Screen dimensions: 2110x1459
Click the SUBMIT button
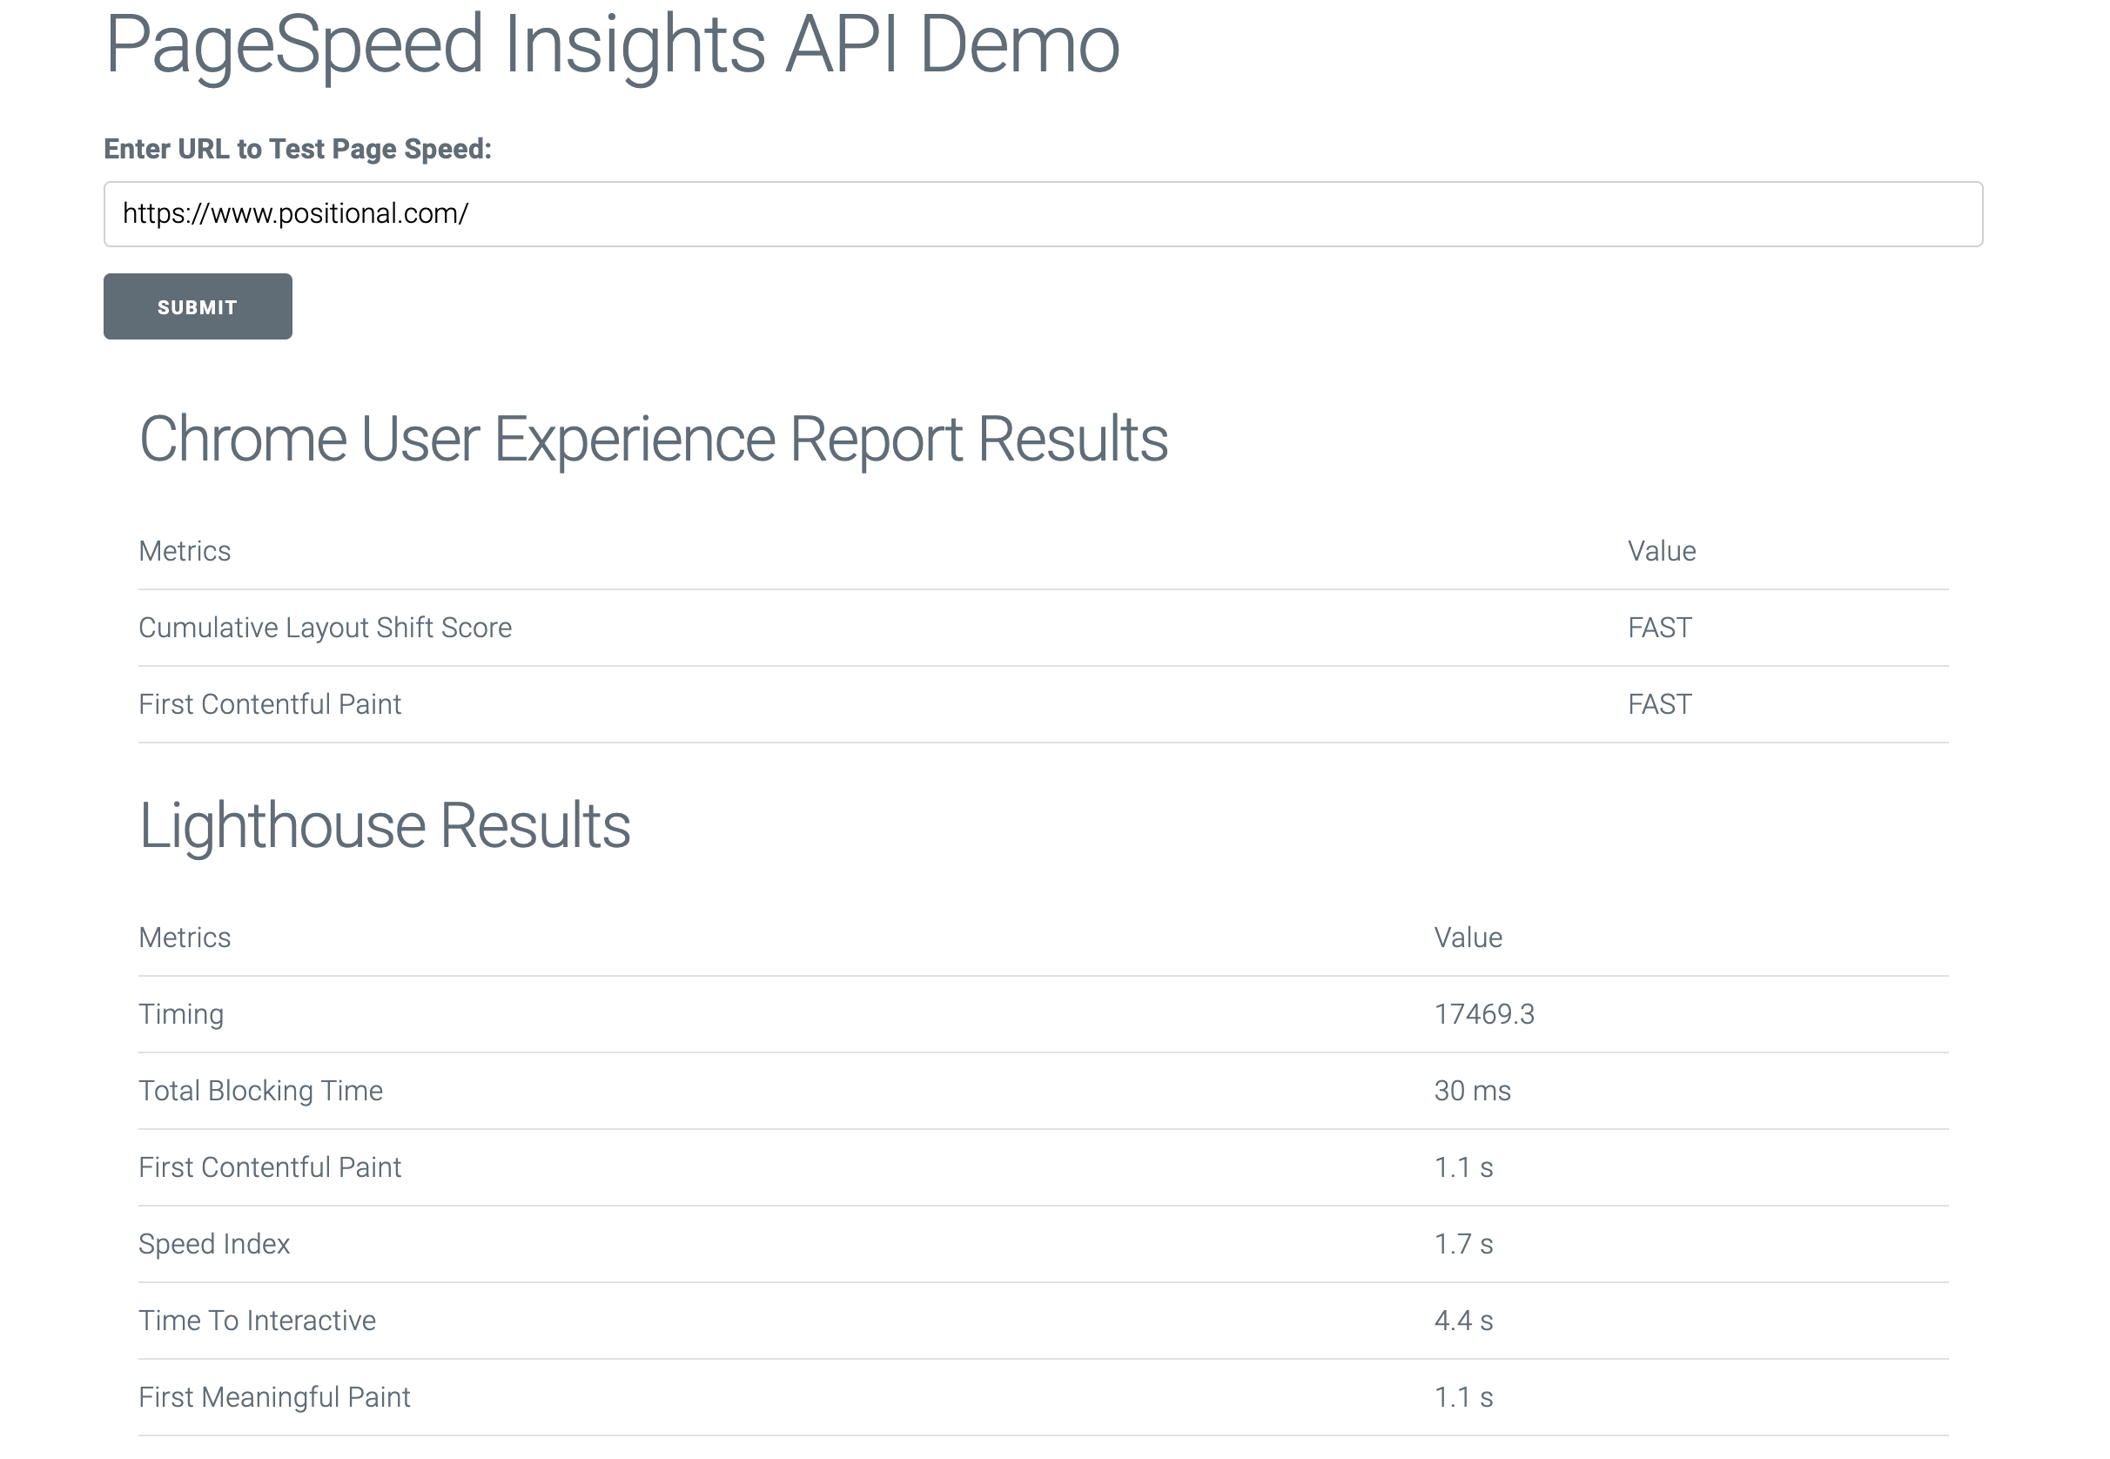(198, 306)
